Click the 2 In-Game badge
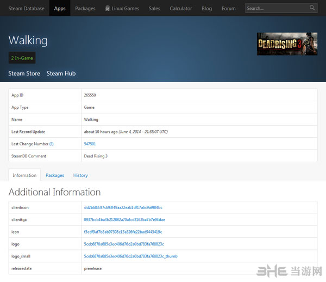The height and width of the screenshot is (282, 326). point(22,58)
